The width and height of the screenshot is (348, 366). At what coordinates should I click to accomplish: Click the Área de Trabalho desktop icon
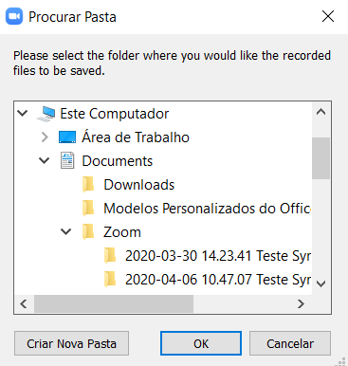pos(67,137)
